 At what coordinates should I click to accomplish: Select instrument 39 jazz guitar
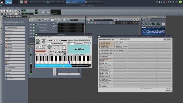120,51
